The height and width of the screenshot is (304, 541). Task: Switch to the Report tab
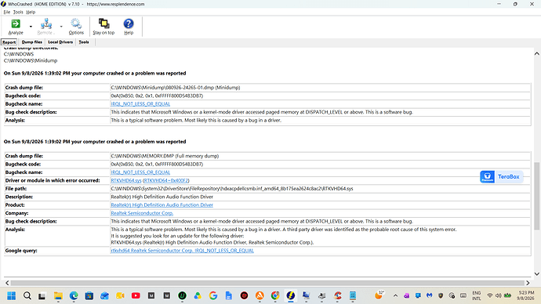pos(9,42)
